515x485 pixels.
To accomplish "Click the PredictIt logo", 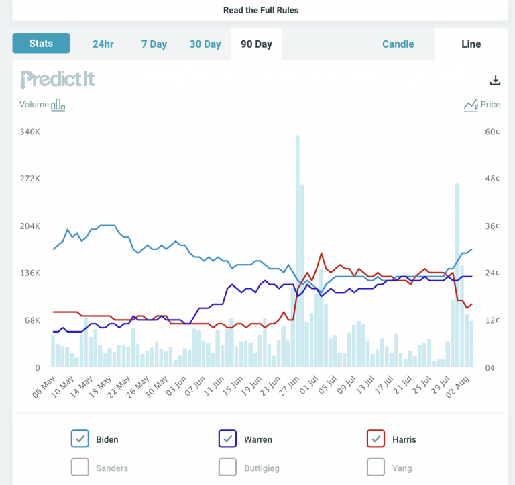I will 58,80.
